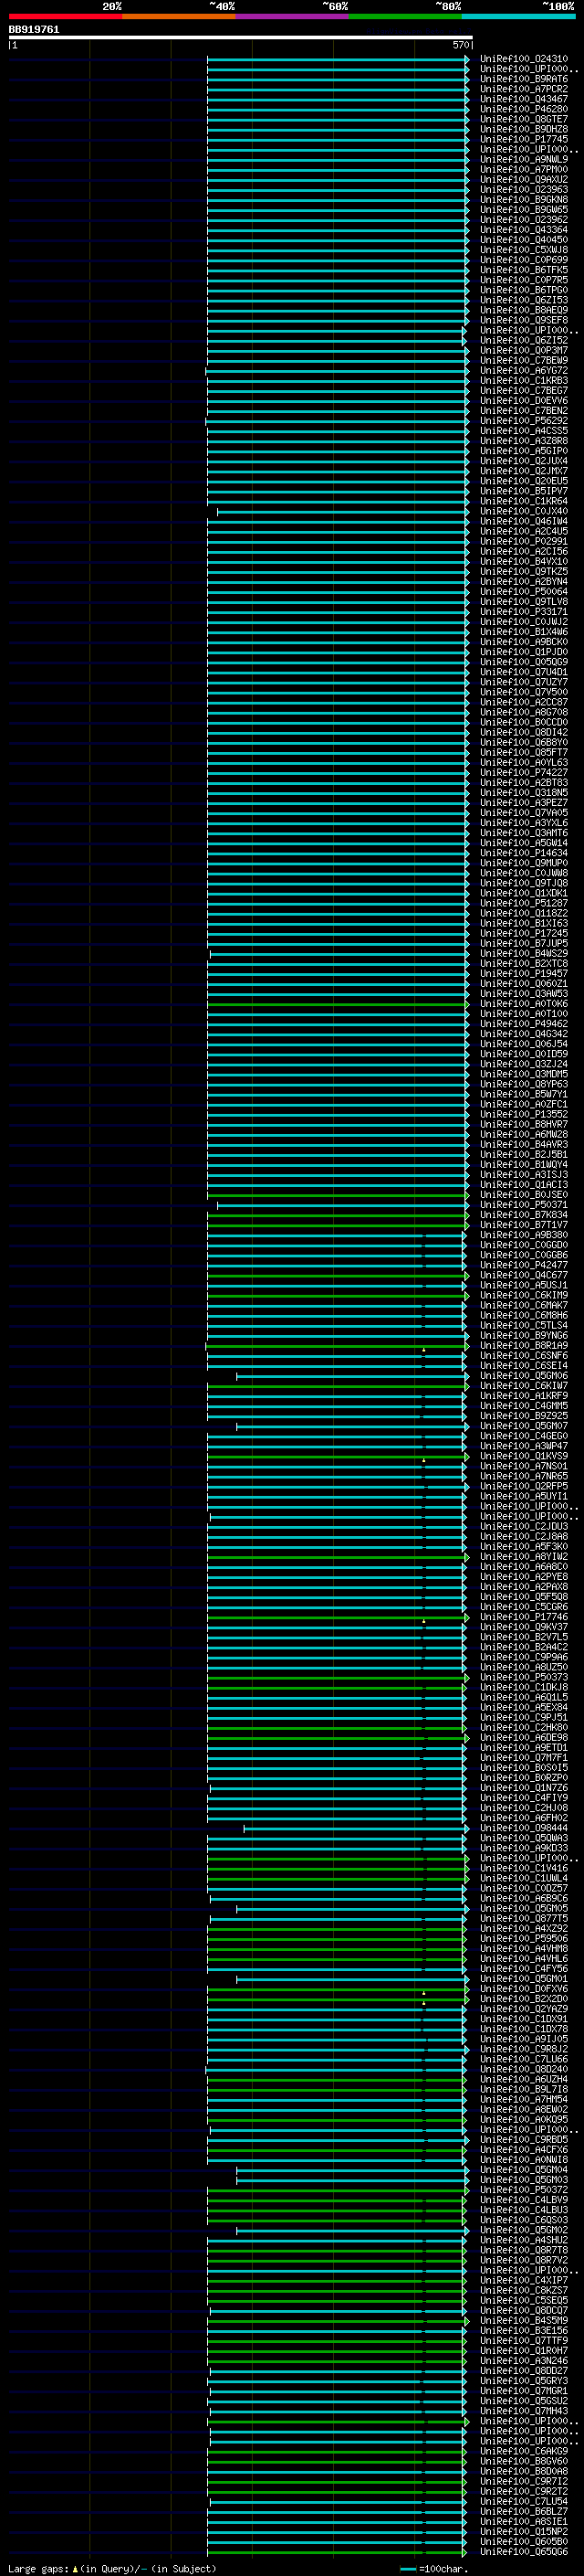584x2576 pixels.
Task: Select the UniRef100_Q7TTF9 label
Action: click(x=524, y=2340)
